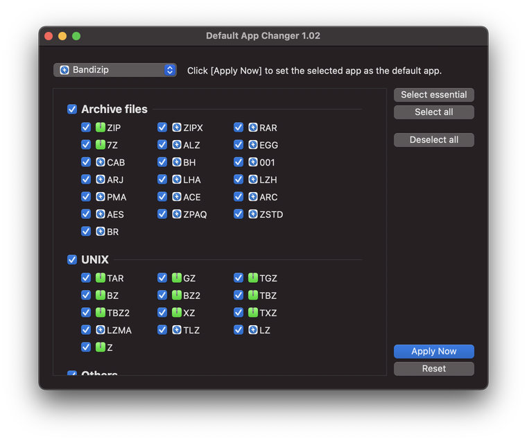Toggle the BZ format checkbox
The image size is (527, 441).
pyautogui.click(x=86, y=295)
